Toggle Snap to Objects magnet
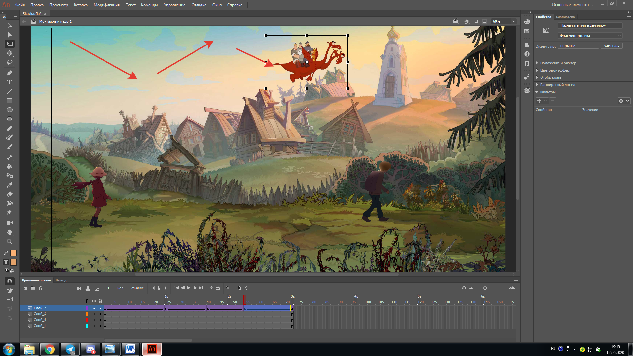Screen dimensions: 633x356 tap(10, 281)
